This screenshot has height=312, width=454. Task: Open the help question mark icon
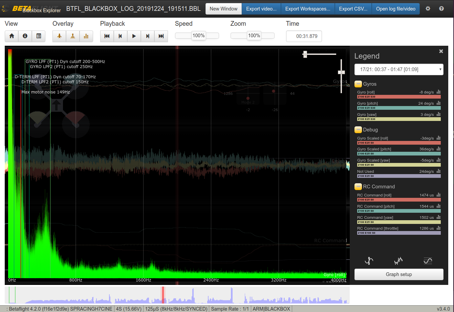(x=441, y=9)
